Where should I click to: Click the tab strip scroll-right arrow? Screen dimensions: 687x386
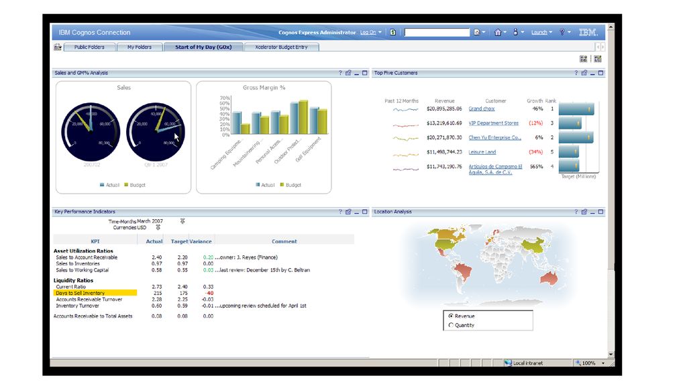coord(603,47)
